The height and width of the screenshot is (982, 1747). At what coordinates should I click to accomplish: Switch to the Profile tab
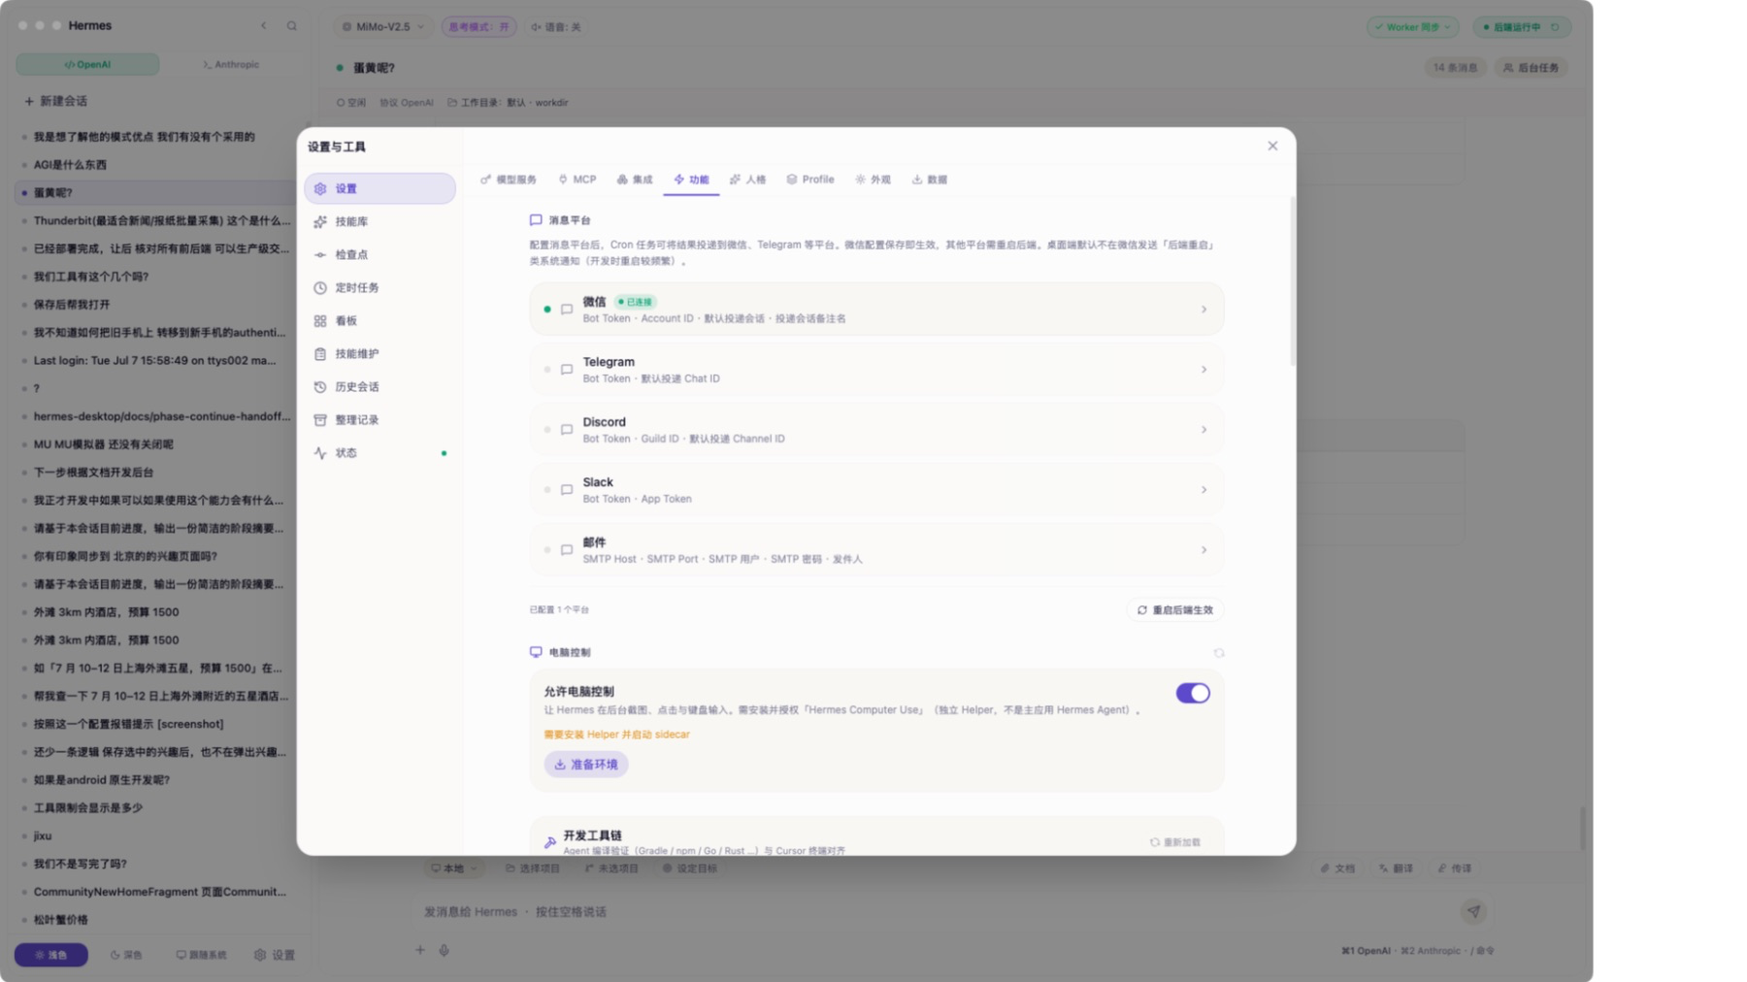click(810, 180)
